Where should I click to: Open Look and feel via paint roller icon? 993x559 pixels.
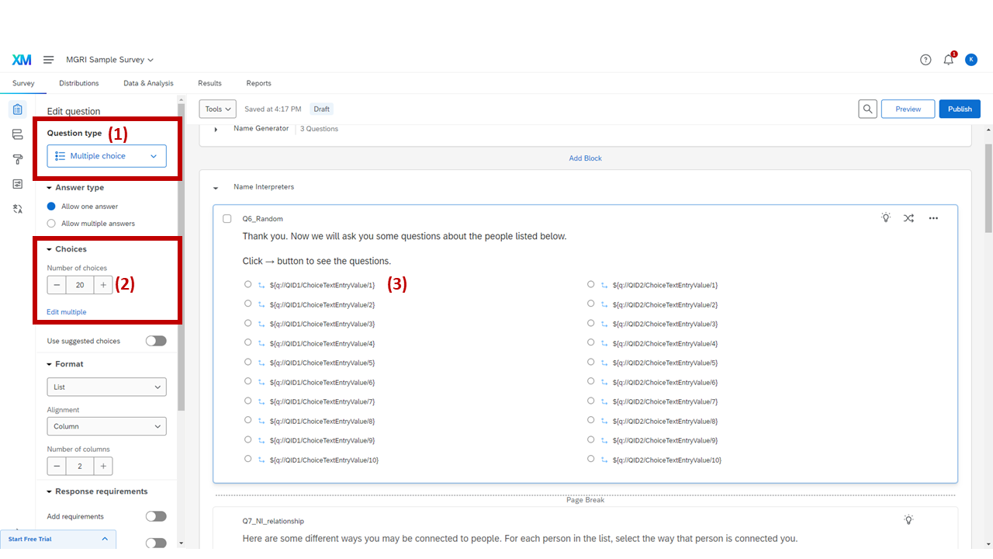17,158
